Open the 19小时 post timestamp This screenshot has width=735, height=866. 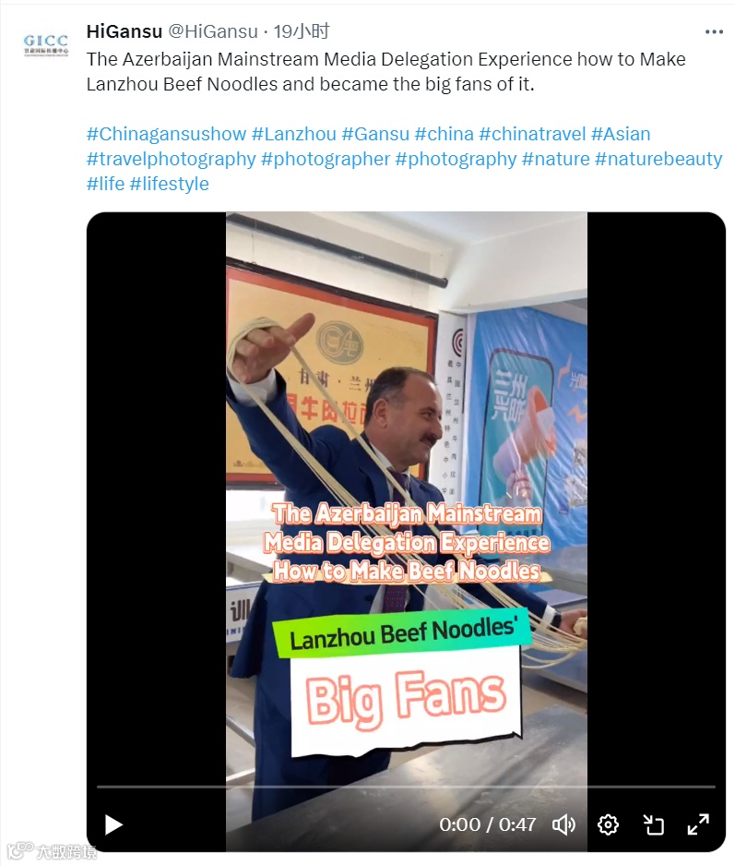point(302,31)
